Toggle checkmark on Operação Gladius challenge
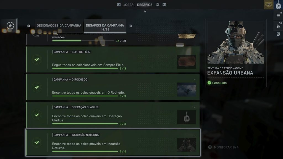Viewport: 283px width, 159px height. (37, 115)
